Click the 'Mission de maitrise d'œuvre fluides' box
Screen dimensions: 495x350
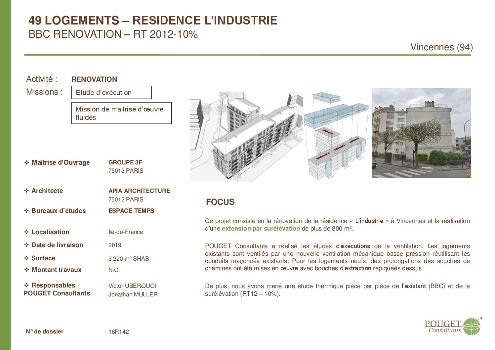[x=121, y=113]
